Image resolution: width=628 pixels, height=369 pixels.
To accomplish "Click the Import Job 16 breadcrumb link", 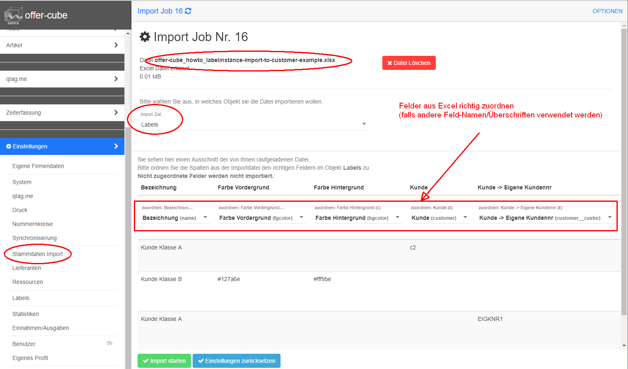I will coord(160,11).
